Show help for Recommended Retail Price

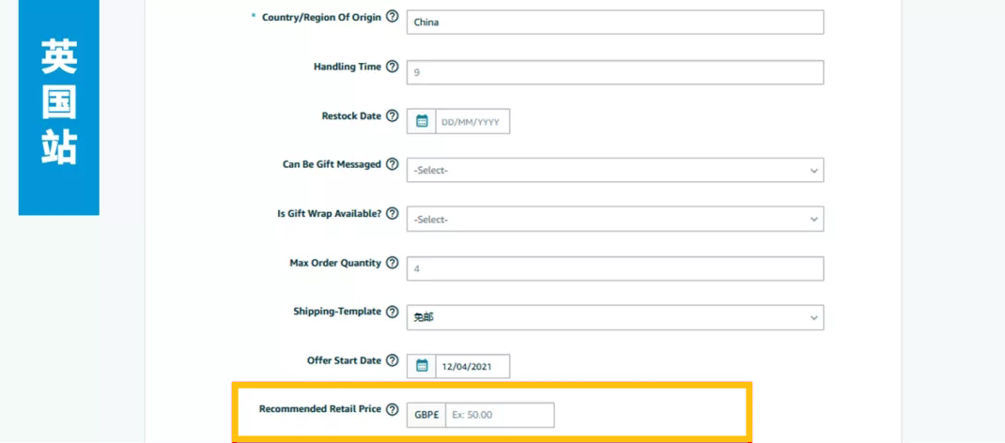393,409
